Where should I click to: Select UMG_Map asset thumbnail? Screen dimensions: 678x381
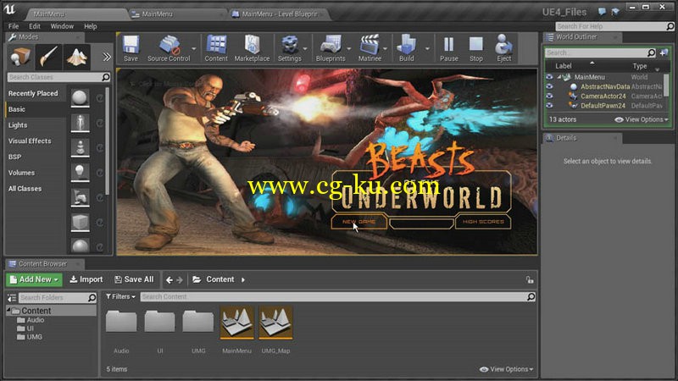[275, 323]
